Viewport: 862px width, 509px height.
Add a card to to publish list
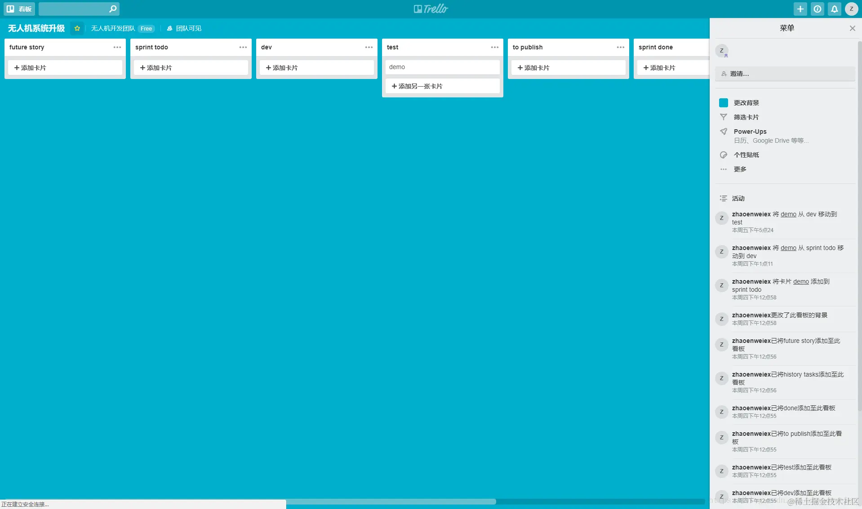coord(569,68)
